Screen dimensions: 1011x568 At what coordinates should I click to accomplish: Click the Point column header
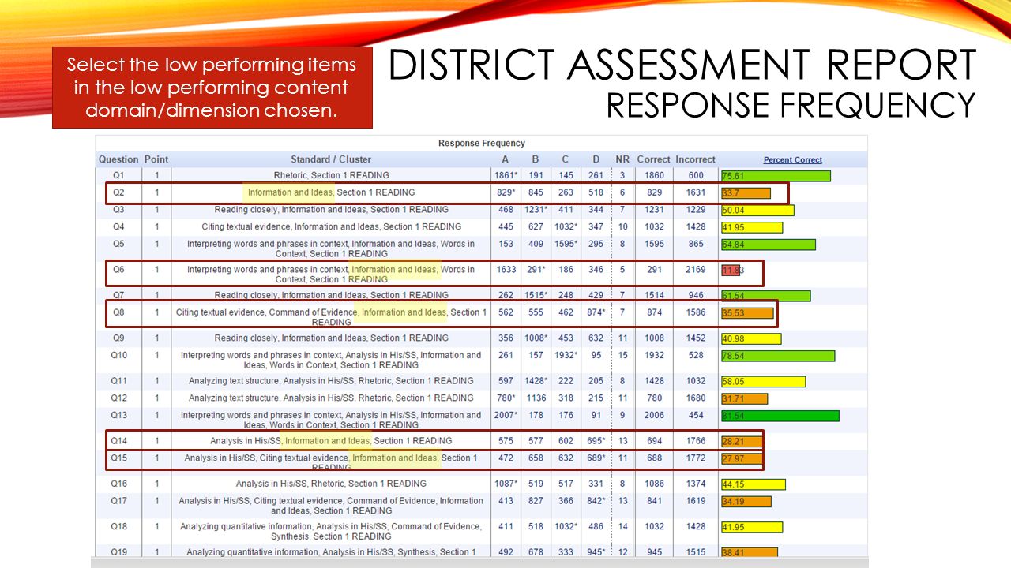pos(156,159)
